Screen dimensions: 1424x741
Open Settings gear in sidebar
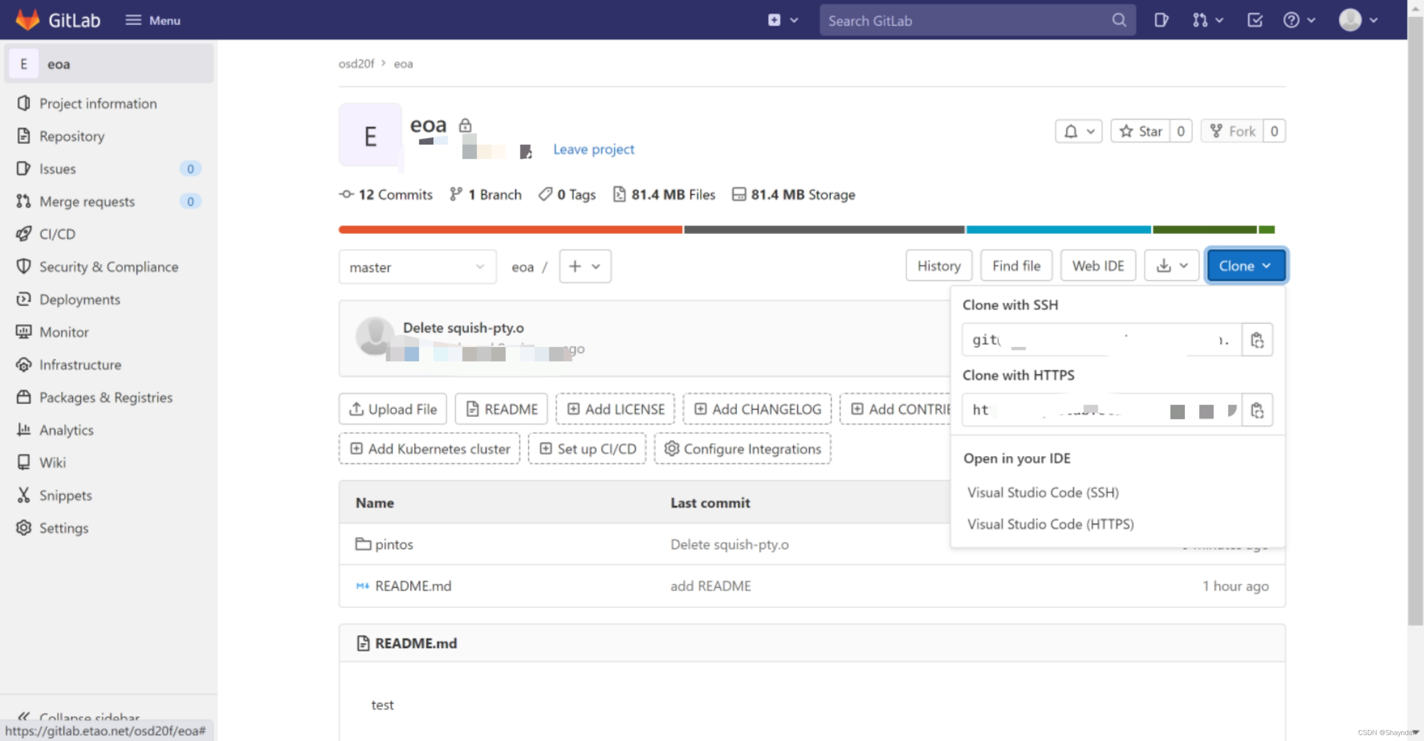[x=24, y=527]
